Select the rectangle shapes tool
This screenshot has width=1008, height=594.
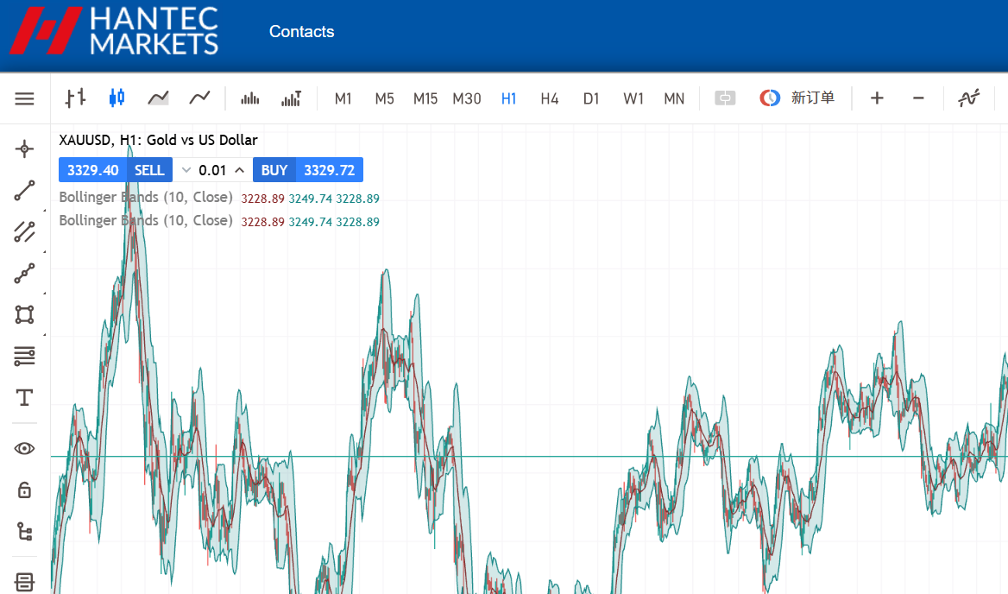[x=24, y=314]
